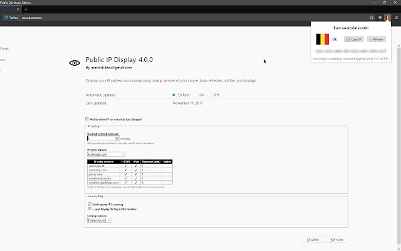
Task: Click the Belgian flag thumbnail in the popup
Action: pos(322,39)
